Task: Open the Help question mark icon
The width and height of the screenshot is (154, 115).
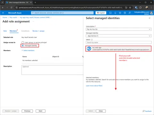Action: 125,13
